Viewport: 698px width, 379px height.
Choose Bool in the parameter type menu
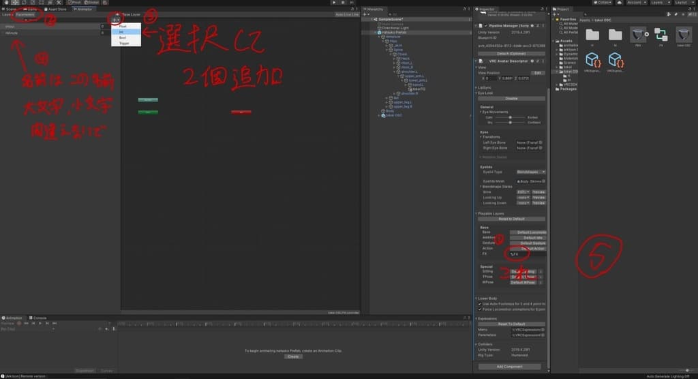(123, 37)
